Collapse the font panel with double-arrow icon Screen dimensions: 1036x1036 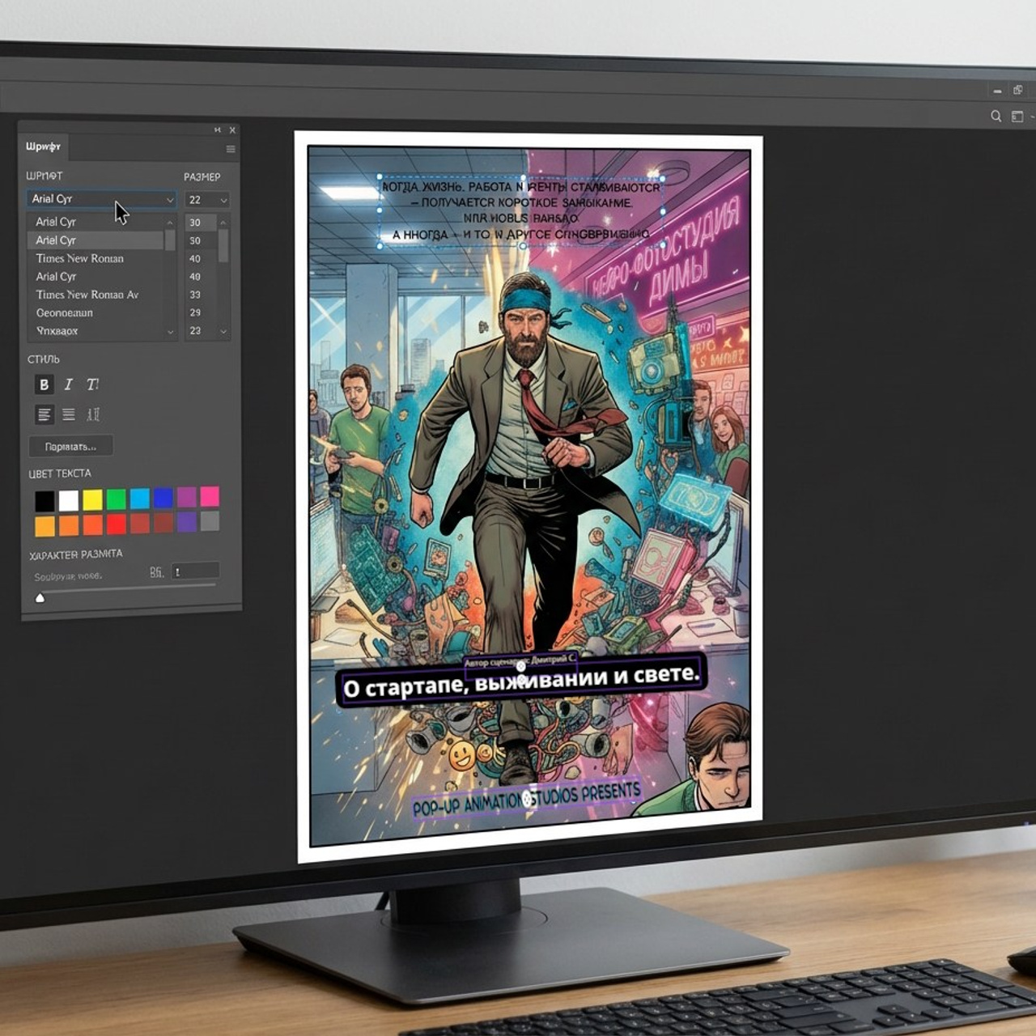click(x=217, y=129)
